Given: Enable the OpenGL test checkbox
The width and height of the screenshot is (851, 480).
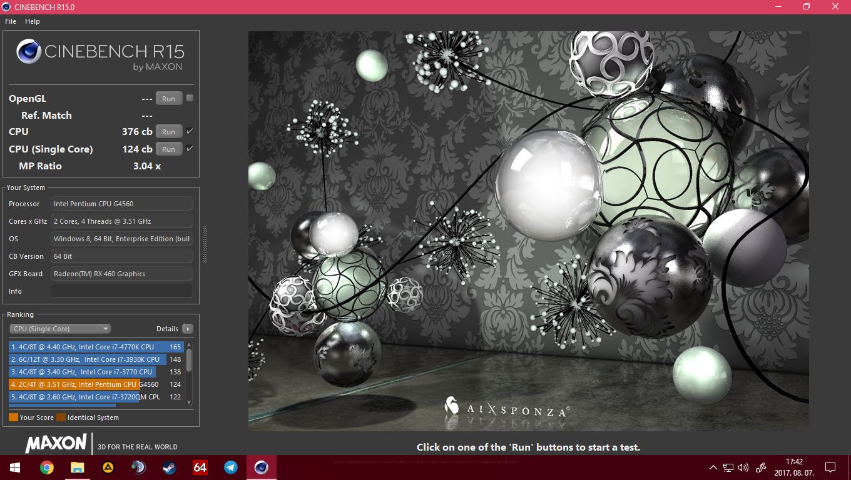Looking at the screenshot, I should point(190,98).
